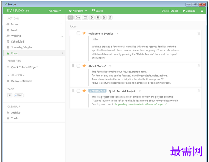The width and height of the screenshot is (209, 162).
Task: Open the Waiting list
Action: click(34, 36)
